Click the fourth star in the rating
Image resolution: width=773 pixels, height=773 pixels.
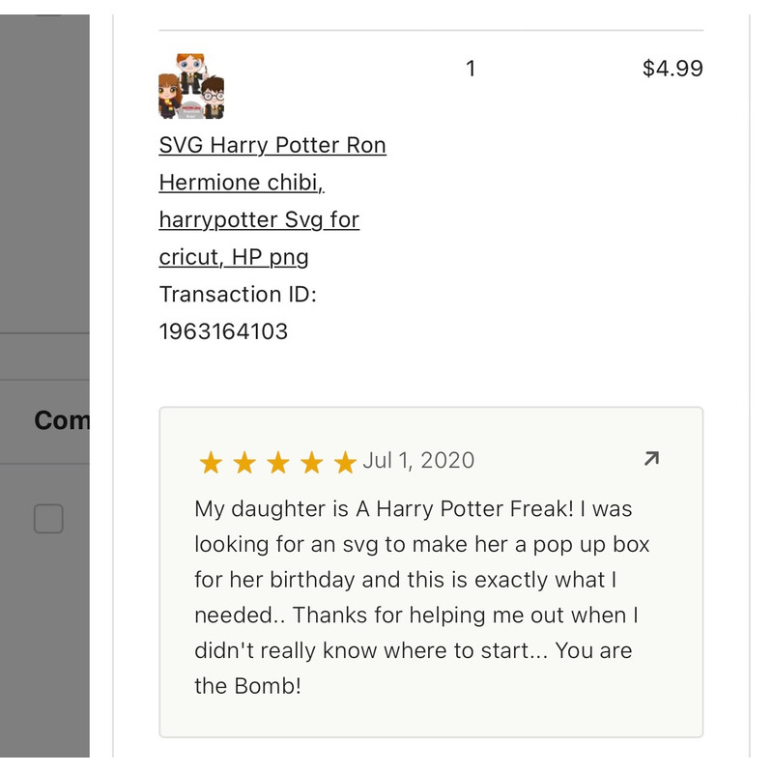(311, 463)
